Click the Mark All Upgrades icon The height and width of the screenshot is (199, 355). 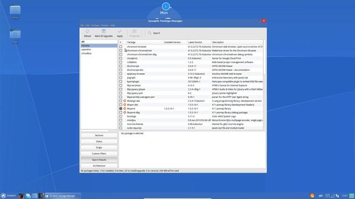pyautogui.click(x=104, y=32)
